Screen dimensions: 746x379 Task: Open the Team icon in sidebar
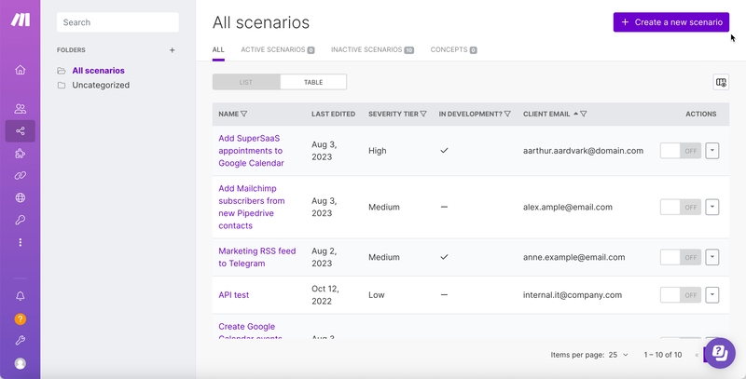tap(20, 109)
